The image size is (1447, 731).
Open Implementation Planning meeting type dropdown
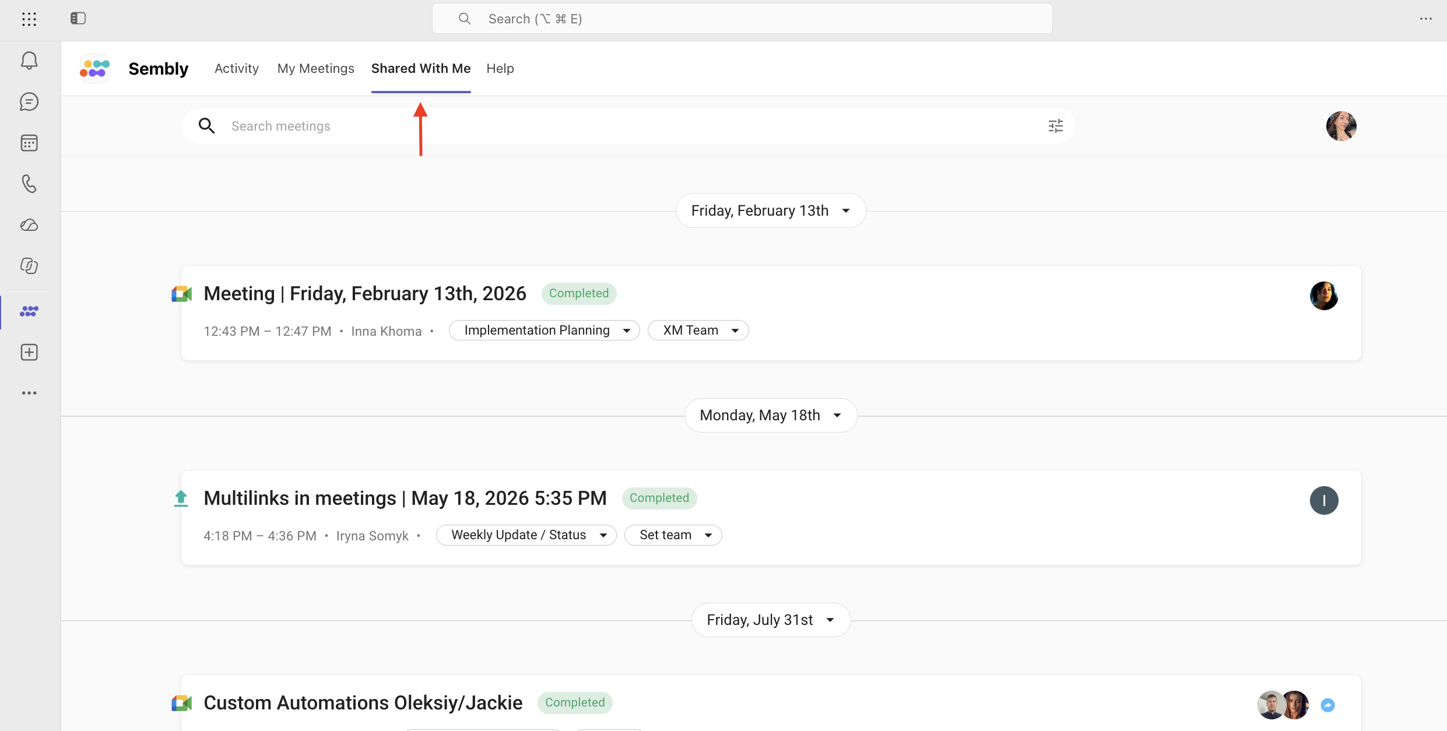pyautogui.click(x=545, y=331)
